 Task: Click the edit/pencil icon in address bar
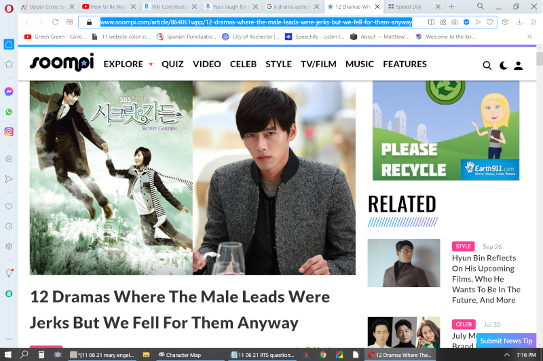tap(443, 22)
